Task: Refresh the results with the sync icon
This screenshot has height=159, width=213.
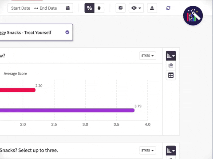Action: pos(168,8)
